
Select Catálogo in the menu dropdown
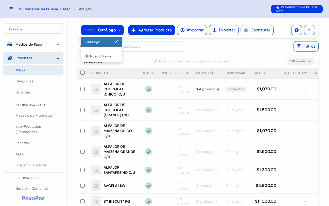pos(102,42)
